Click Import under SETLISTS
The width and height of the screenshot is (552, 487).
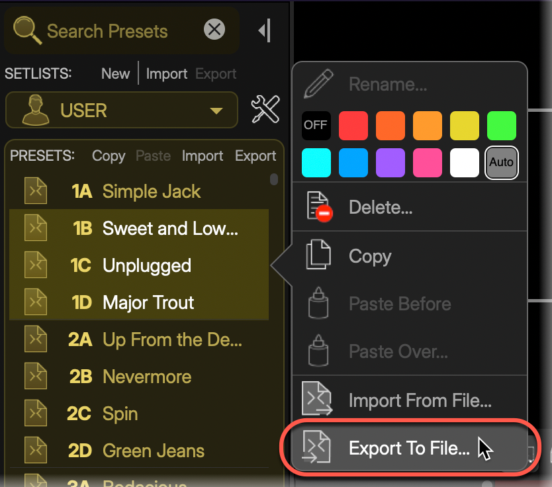(x=166, y=73)
